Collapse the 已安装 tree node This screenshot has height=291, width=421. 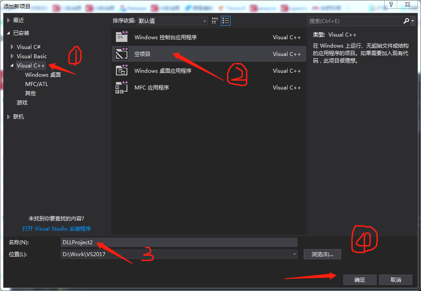click(x=8, y=33)
